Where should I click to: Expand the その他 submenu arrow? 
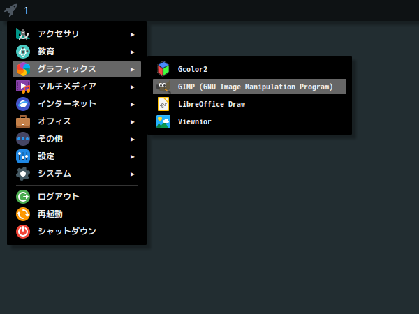coord(132,140)
